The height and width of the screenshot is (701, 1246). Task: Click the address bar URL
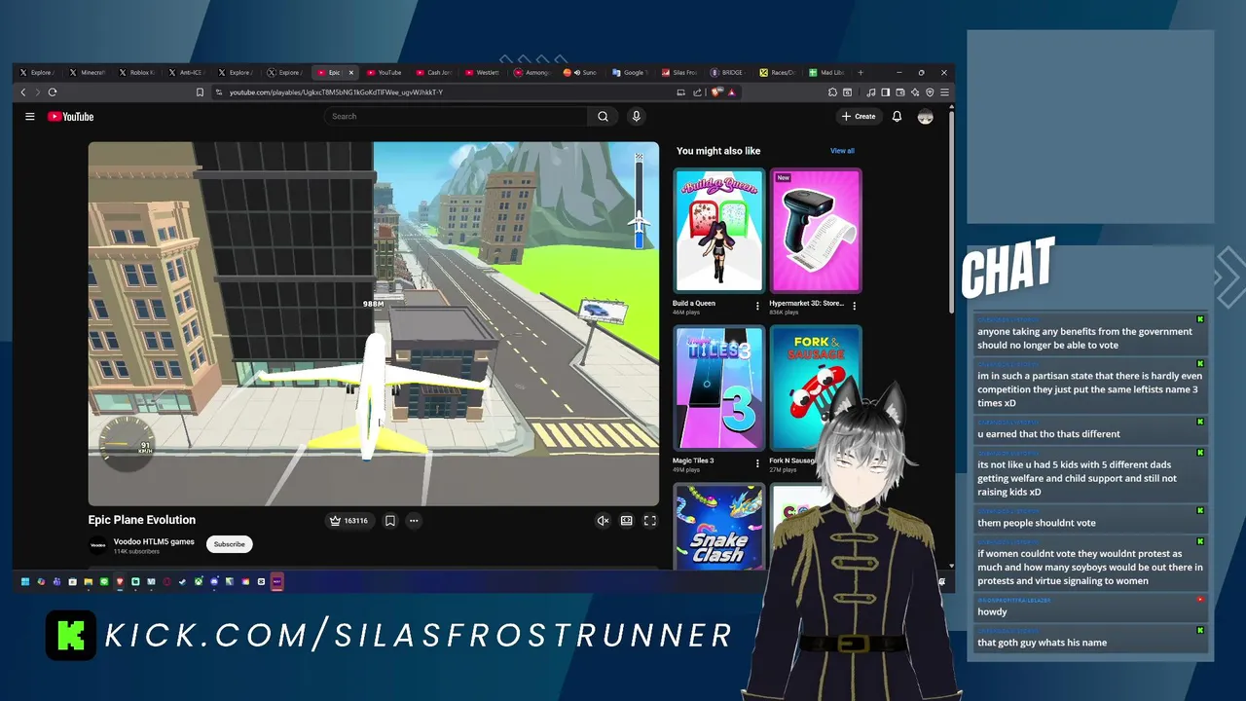[336, 92]
